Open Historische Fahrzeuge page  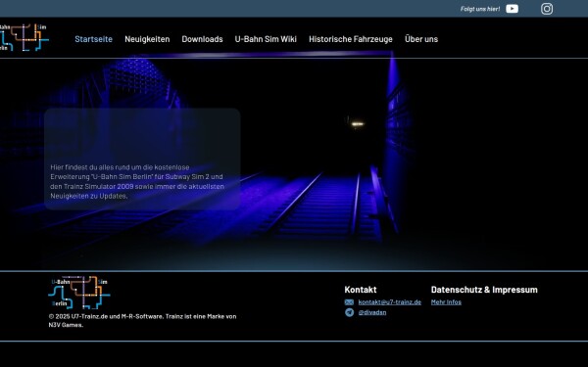351,39
